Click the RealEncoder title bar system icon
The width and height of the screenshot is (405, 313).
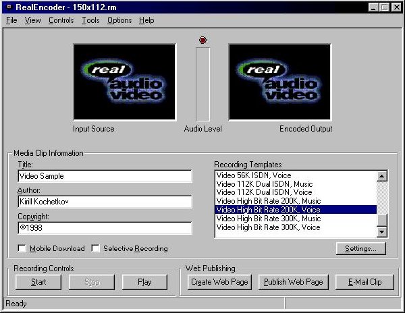click(x=9, y=7)
